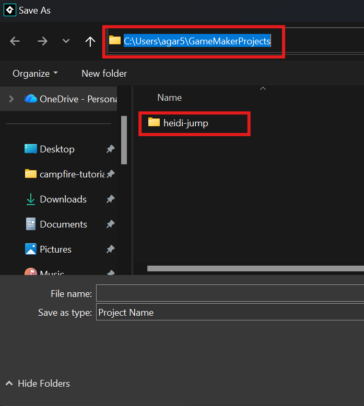Navigate to Documents in sidebar
The width and height of the screenshot is (364, 406).
pos(63,224)
